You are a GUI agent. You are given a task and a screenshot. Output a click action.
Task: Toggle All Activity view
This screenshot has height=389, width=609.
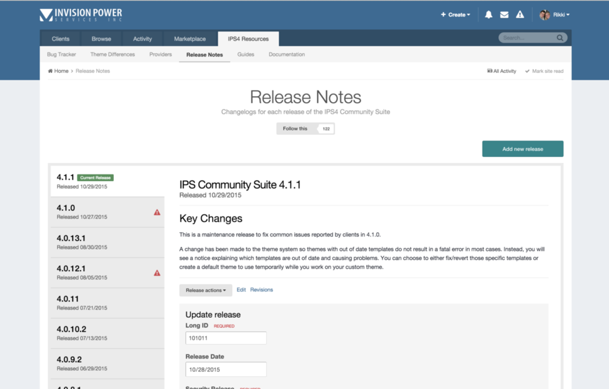501,71
